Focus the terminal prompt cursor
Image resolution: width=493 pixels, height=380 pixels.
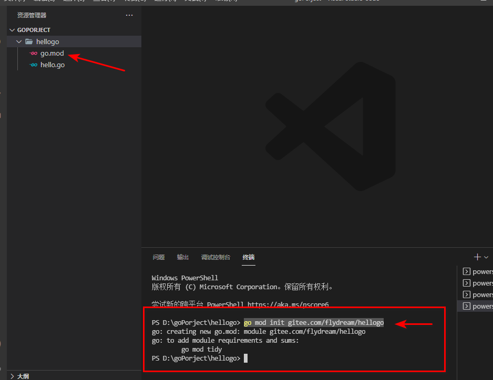(x=245, y=358)
